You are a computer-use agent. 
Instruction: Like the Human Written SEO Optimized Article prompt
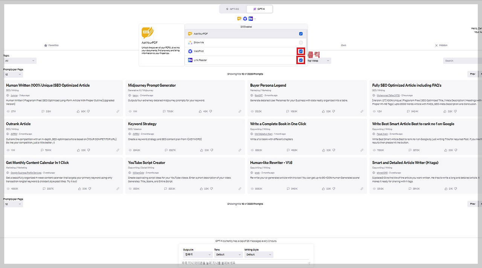point(78,112)
